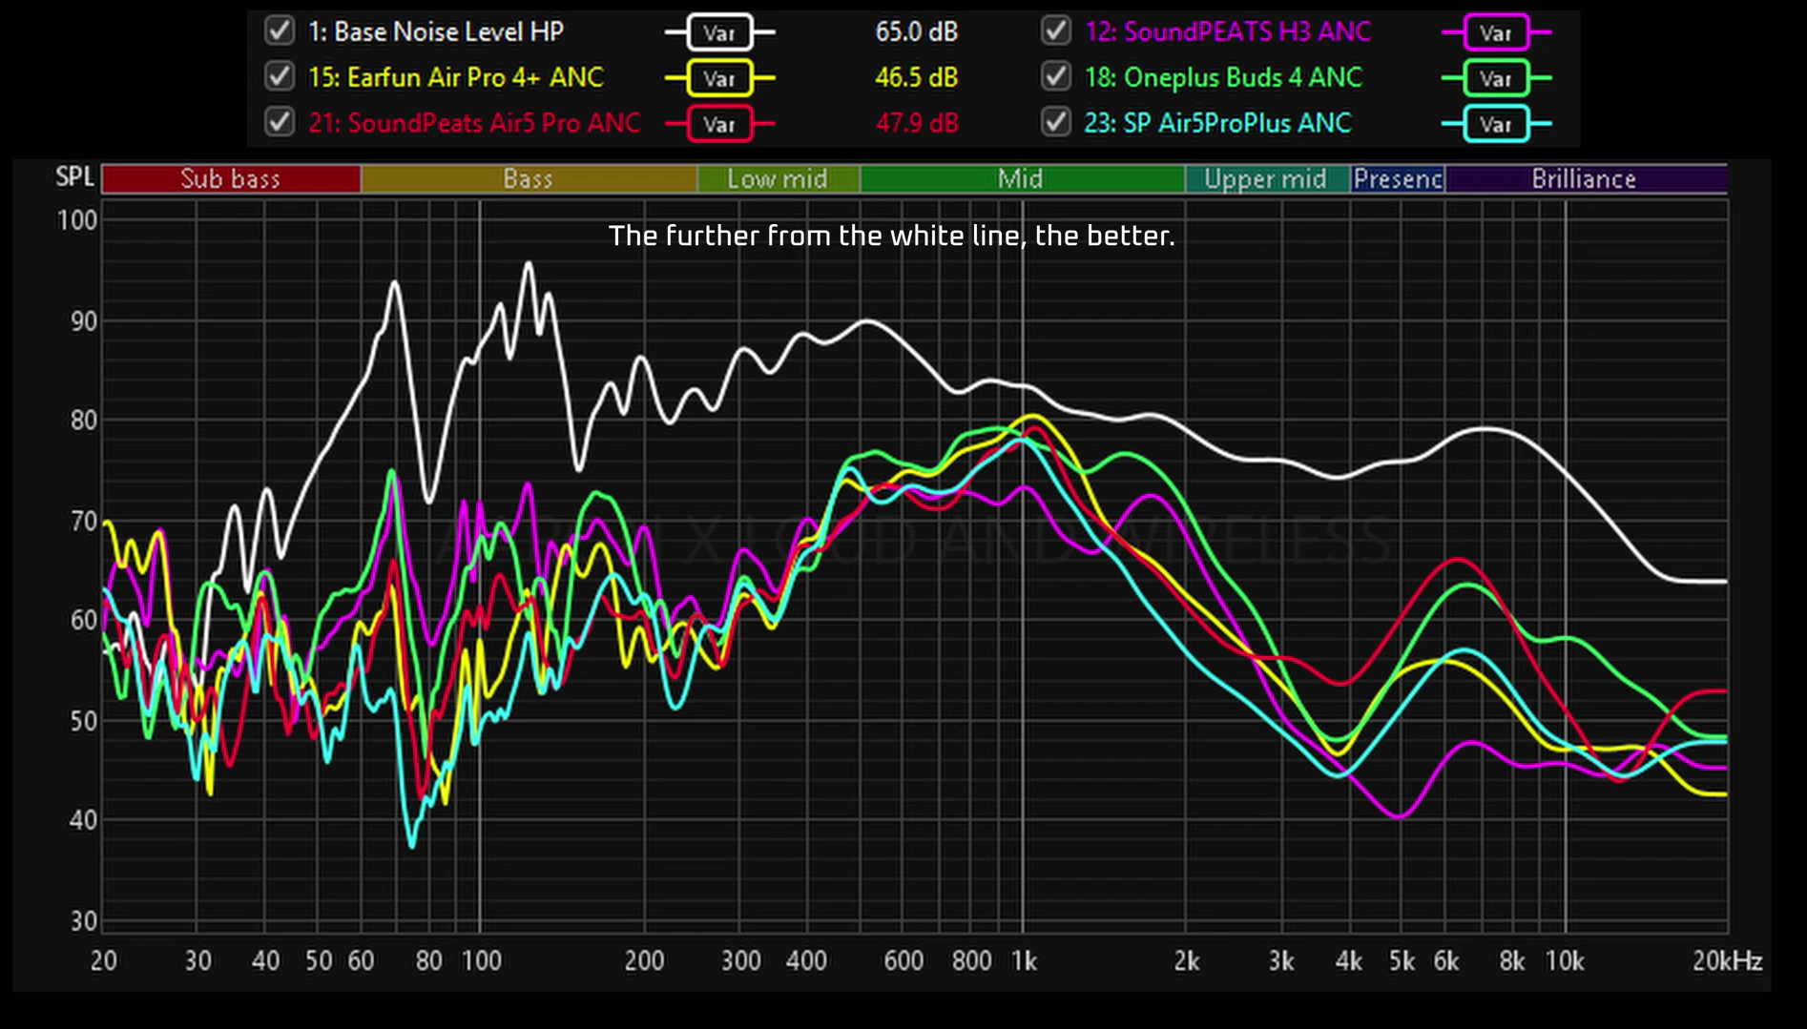Image resolution: width=1807 pixels, height=1029 pixels.
Task: Hide the SoundPeats Air5 Pro ANC trace
Action: pyautogui.click(x=280, y=122)
